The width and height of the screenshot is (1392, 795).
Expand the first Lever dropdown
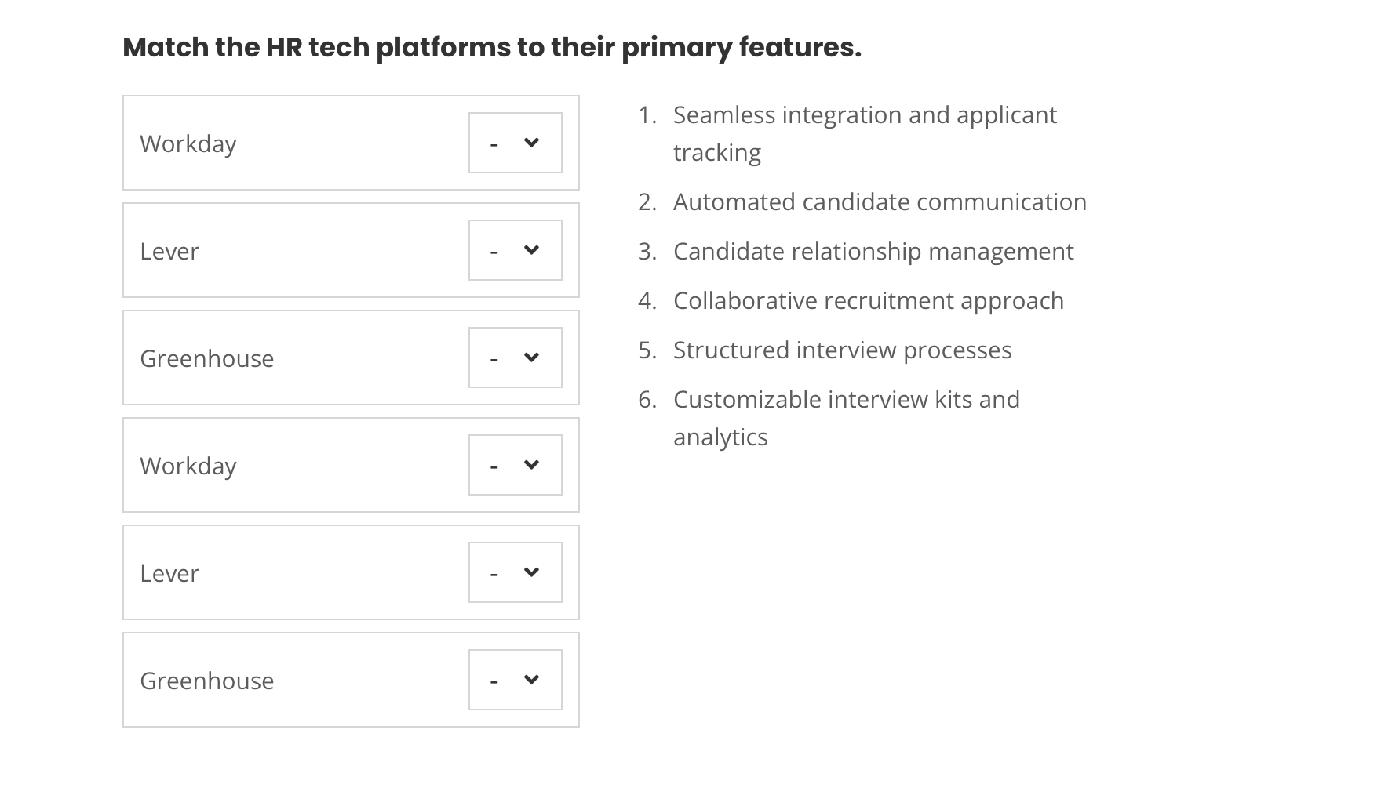point(515,249)
